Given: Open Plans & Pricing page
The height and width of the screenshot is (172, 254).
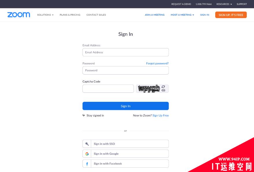Looking at the screenshot, I should point(70,15).
